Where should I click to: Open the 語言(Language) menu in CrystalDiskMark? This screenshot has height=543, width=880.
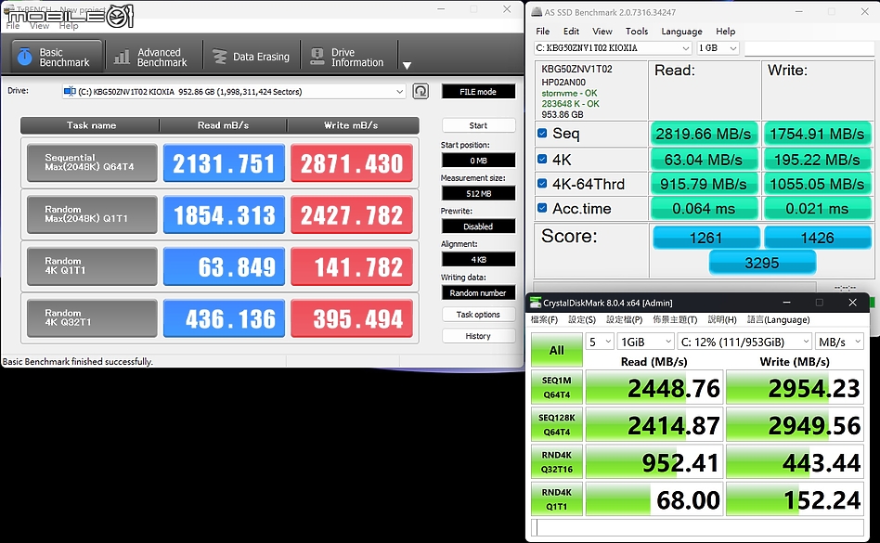click(x=779, y=319)
